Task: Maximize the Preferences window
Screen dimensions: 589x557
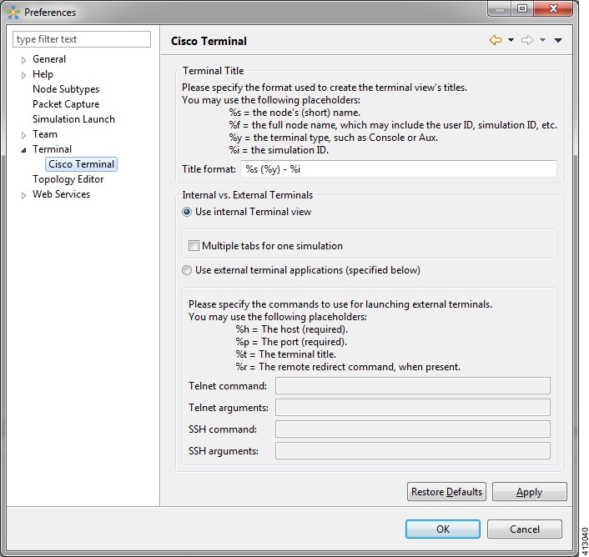Action: 522,8
